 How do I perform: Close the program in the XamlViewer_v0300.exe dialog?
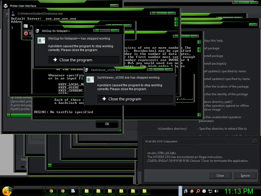(x=135, y=99)
